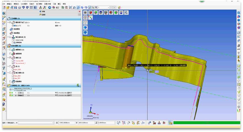Select tp_curveset_1 curve item
The width and height of the screenshot is (243, 132).
pos(20,63)
